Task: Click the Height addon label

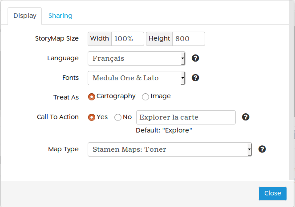Action: (159, 39)
